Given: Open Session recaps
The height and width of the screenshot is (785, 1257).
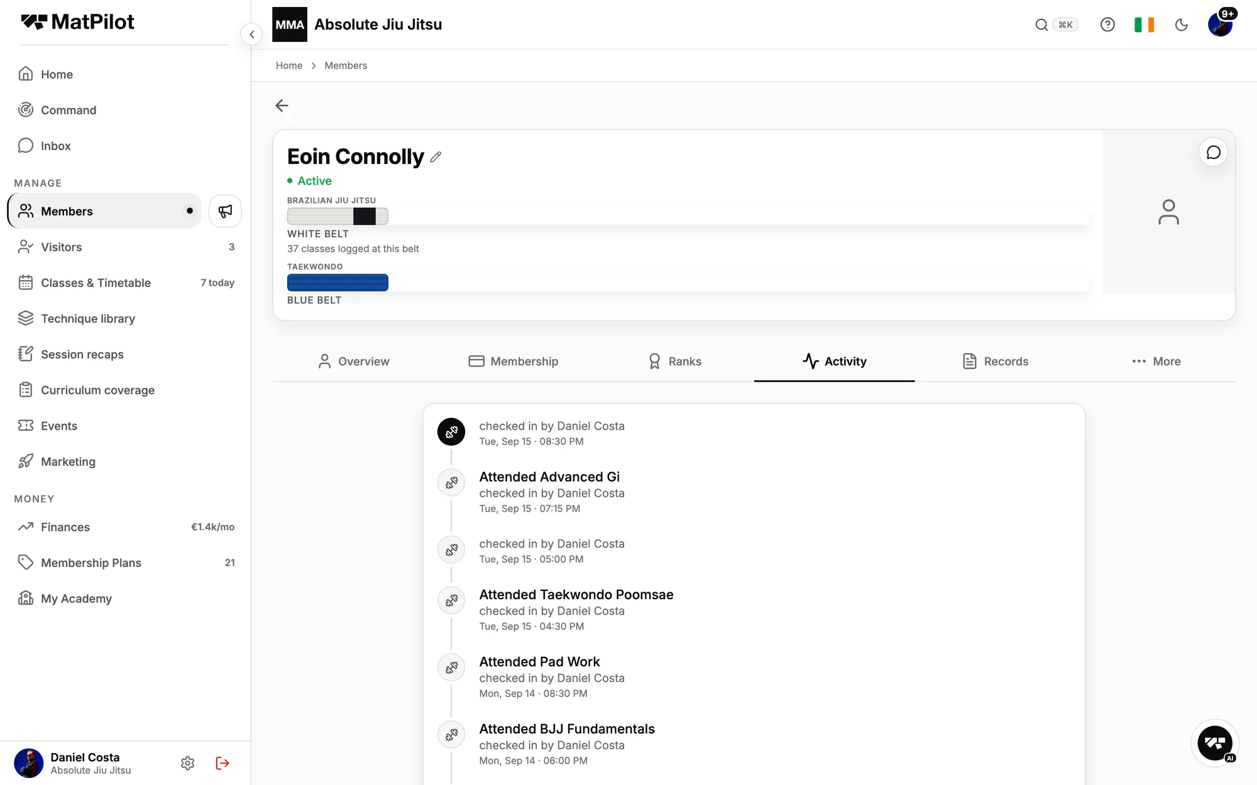Looking at the screenshot, I should [124, 354].
